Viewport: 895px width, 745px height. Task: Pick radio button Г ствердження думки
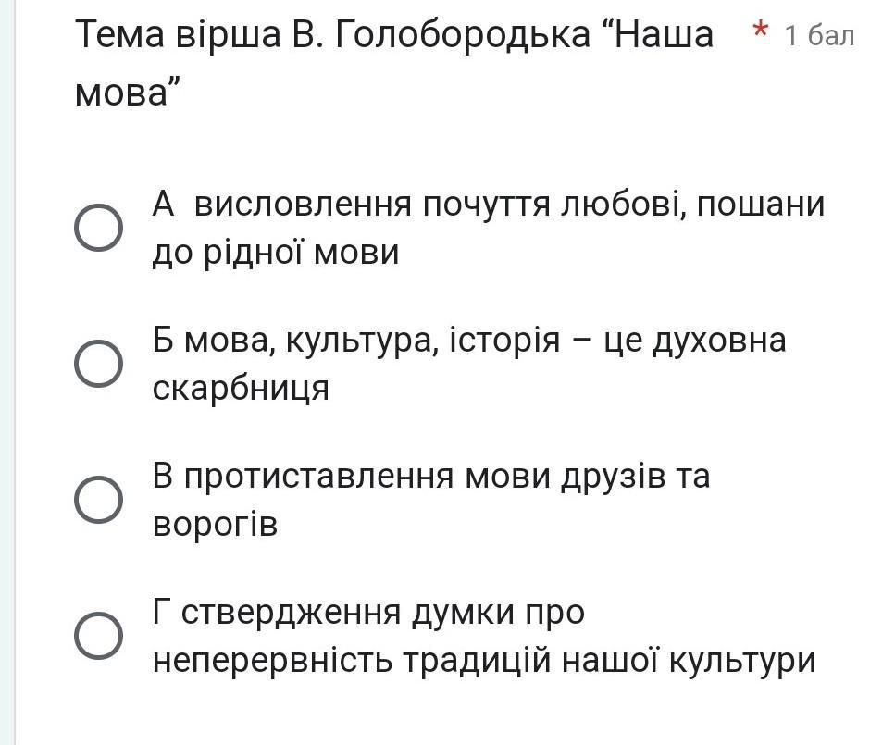coord(98,636)
